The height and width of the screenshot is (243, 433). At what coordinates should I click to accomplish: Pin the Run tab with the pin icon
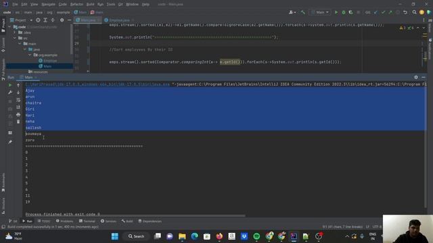(x=10, y=142)
